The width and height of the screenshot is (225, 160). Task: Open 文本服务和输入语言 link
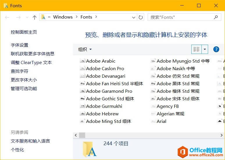pos(30,141)
